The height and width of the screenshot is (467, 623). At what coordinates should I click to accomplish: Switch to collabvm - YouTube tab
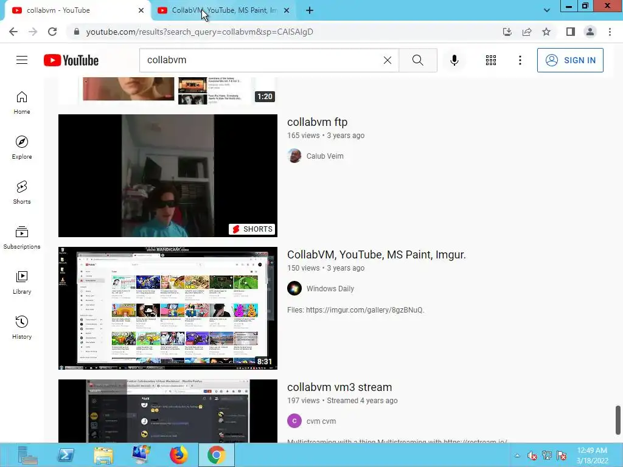click(77, 10)
